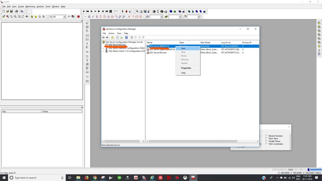Open the Machining menu in ESPRIT

pos(30,6)
